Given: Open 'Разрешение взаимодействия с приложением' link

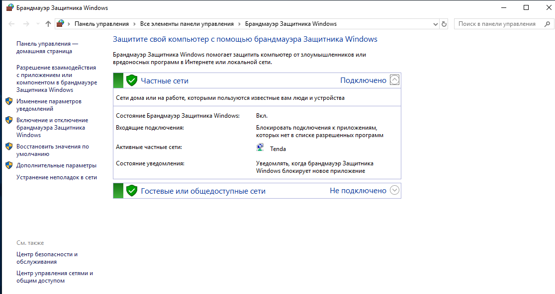Looking at the screenshot, I should (x=57, y=78).
